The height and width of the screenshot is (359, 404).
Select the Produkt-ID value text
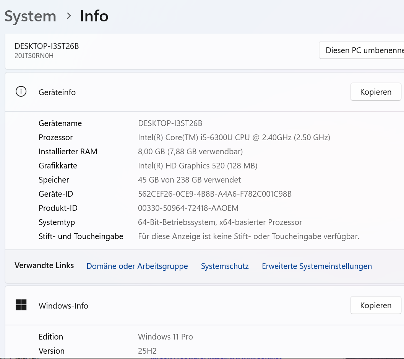pos(188,208)
